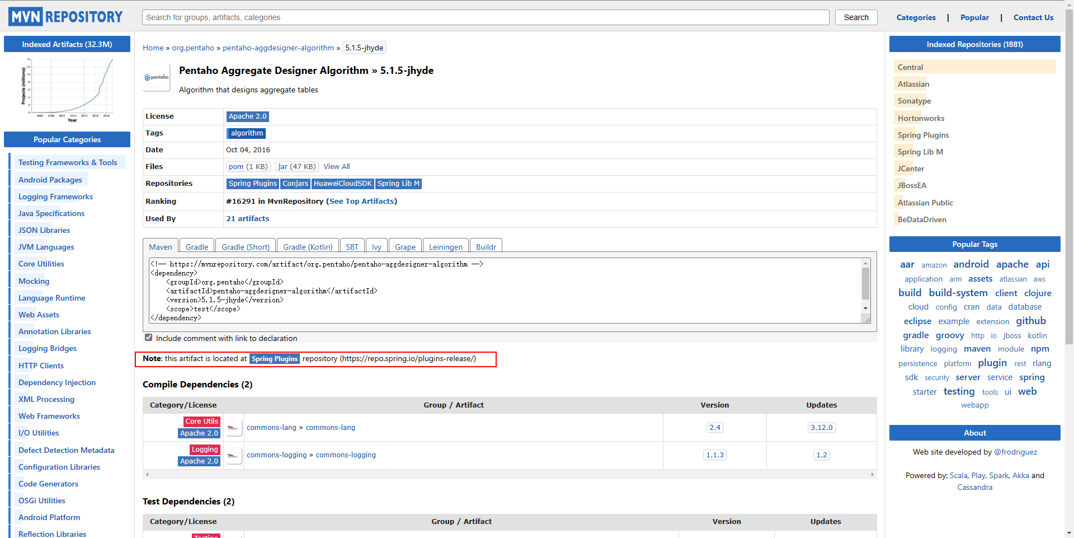Click the testing popular tag
The height and width of the screenshot is (538, 1074).
pos(959,391)
